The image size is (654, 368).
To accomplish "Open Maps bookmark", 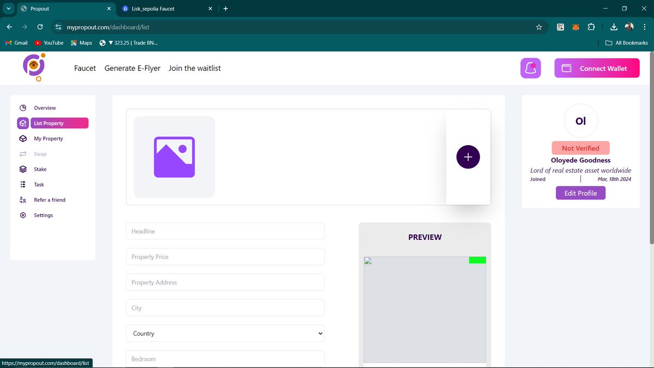I will [82, 43].
